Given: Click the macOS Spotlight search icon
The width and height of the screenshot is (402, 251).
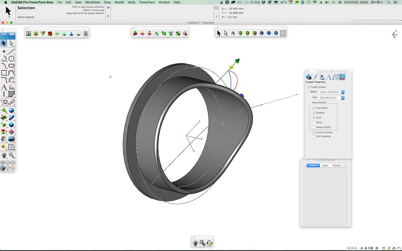Looking at the screenshot, I should 389,2.
